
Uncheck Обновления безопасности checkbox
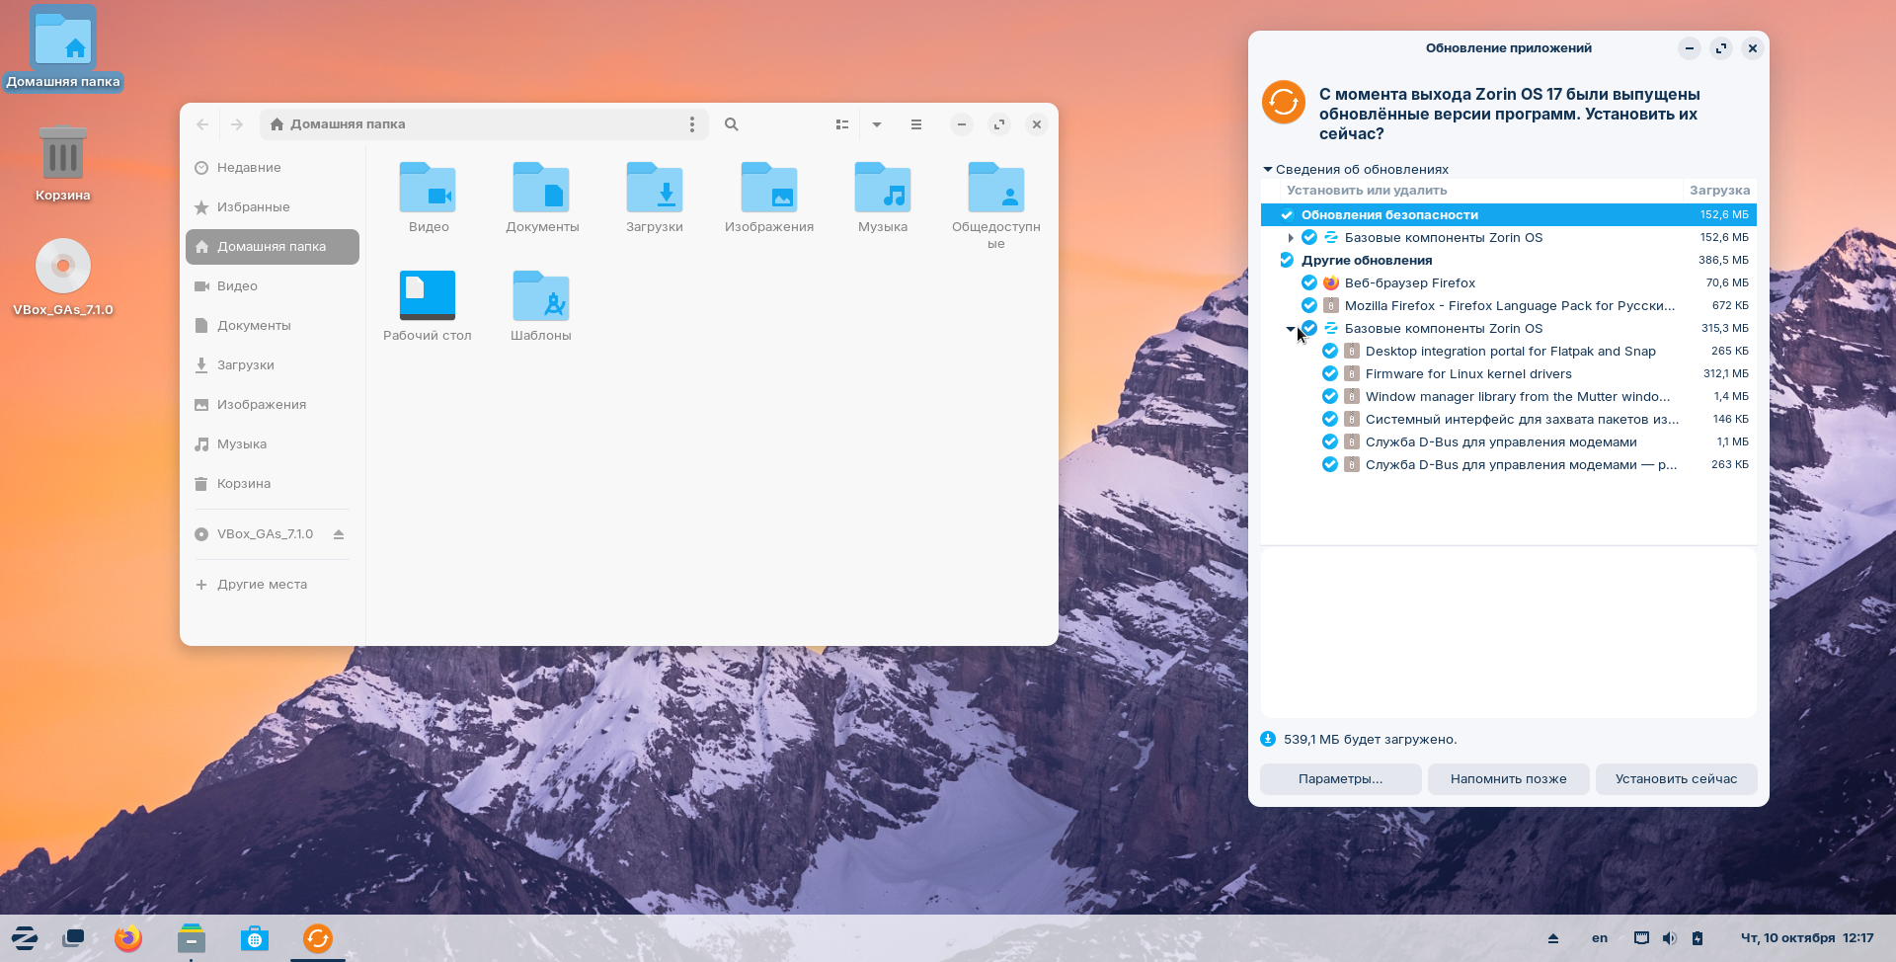1287,214
